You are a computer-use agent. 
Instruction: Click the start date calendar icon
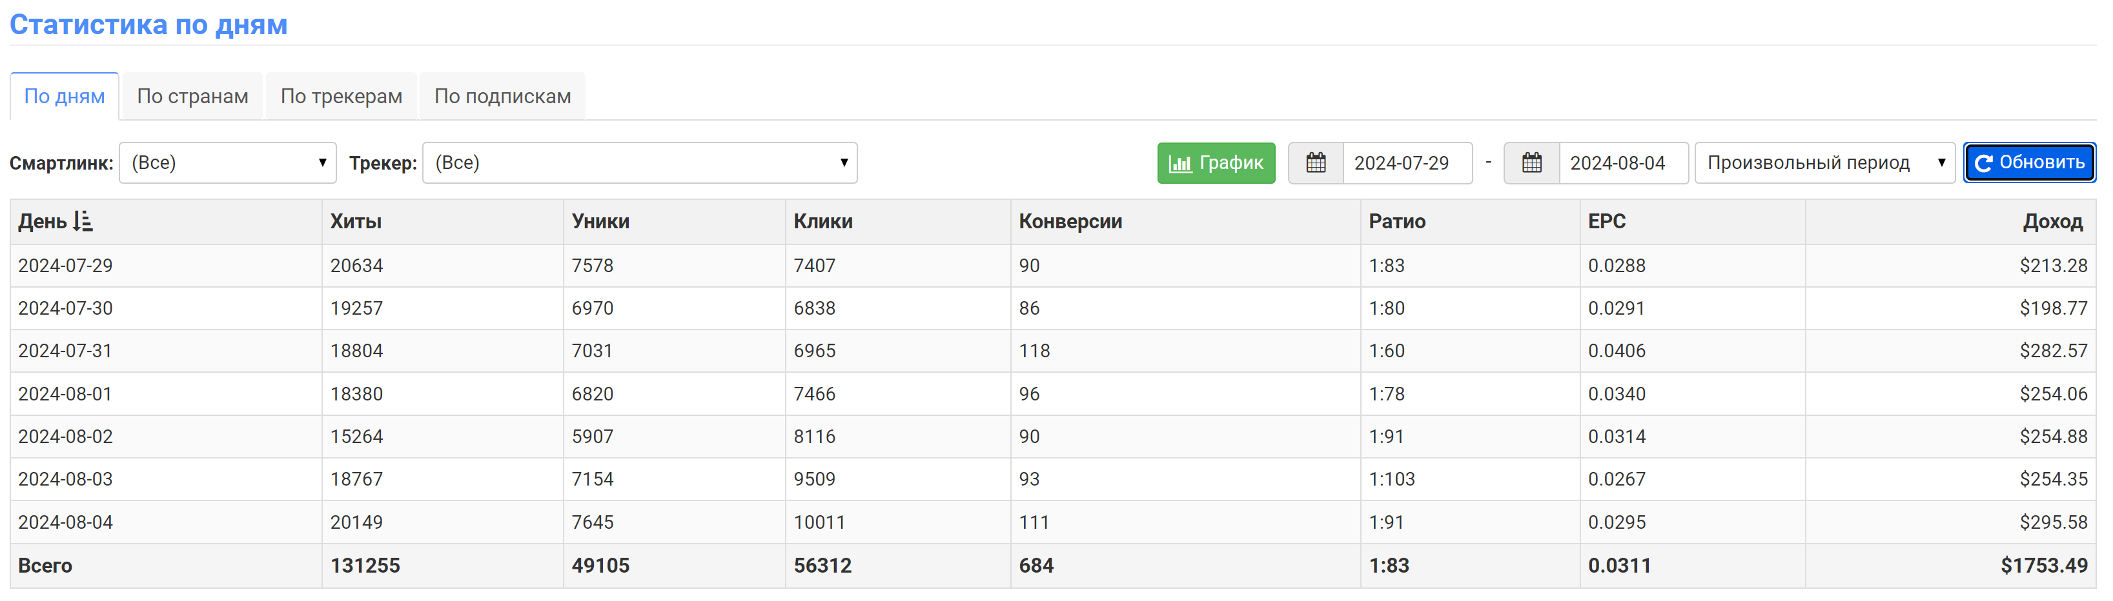[x=1315, y=163]
